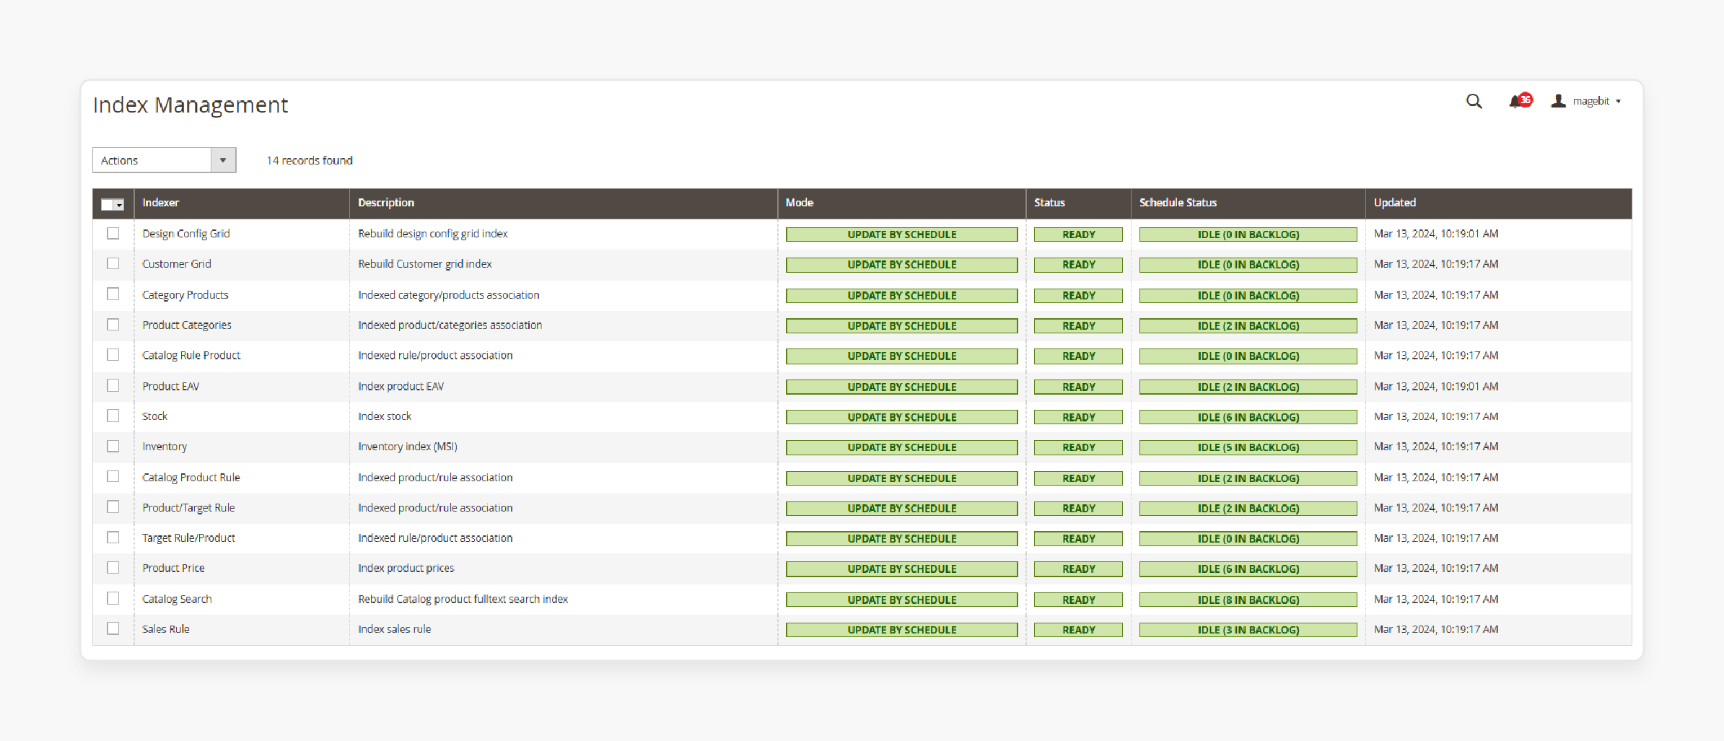
Task: Click 'Index sales rule' description
Action: [x=395, y=629]
